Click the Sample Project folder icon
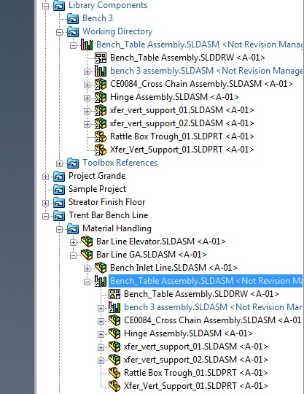The height and width of the screenshot is (394, 304). [x=59, y=189]
